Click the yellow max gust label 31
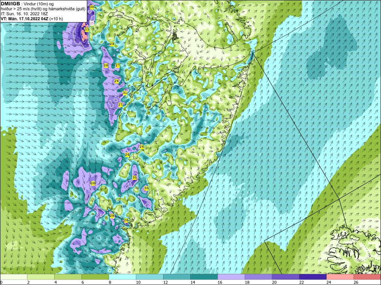 point(125,93)
